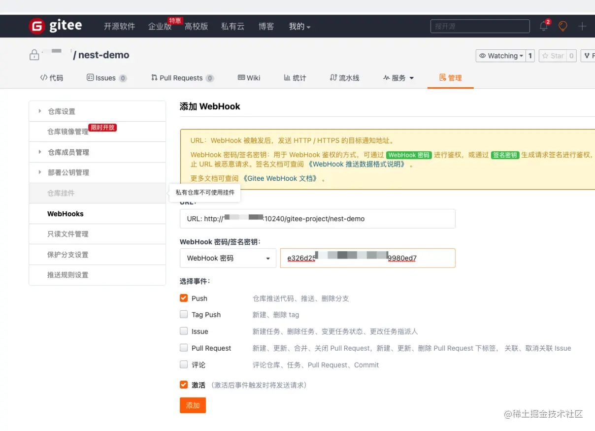This screenshot has height=431, width=595.
Task: Focus the 搜开源 search box
Action: click(480, 26)
